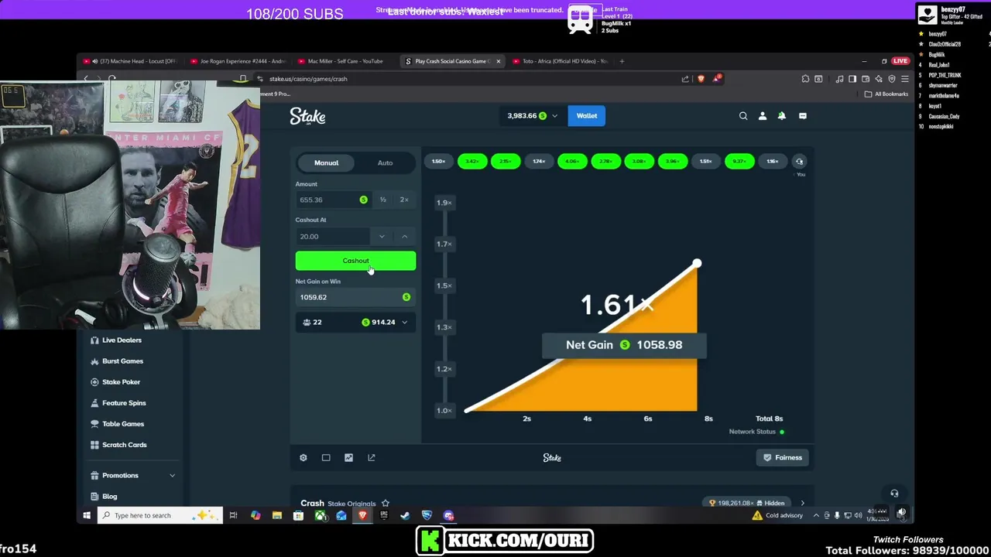Switch to Mac Miller Self Care tab
This screenshot has height=557, width=991.
point(344,61)
